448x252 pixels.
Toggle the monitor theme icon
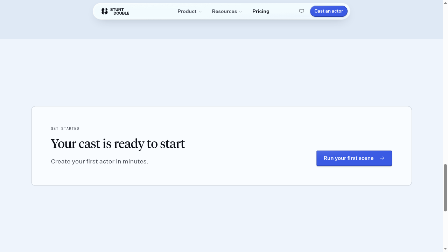[x=302, y=11]
